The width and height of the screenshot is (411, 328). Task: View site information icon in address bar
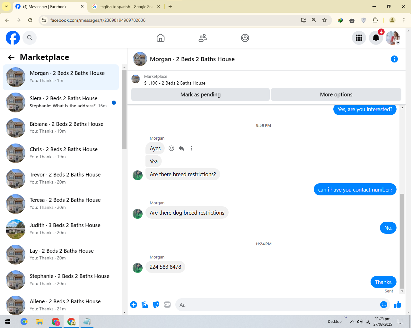coord(44,20)
